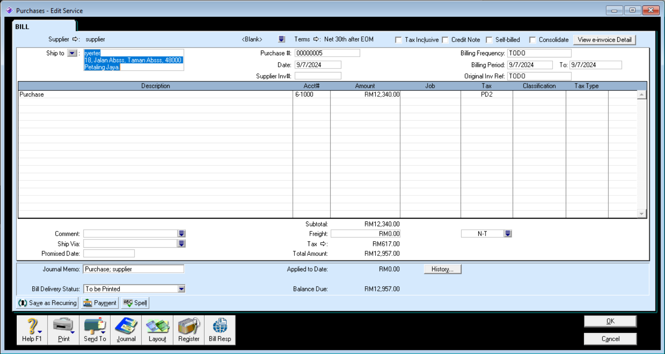Open the Ship to dropdown arrow
Screen dimensions: 665x354
click(72, 53)
